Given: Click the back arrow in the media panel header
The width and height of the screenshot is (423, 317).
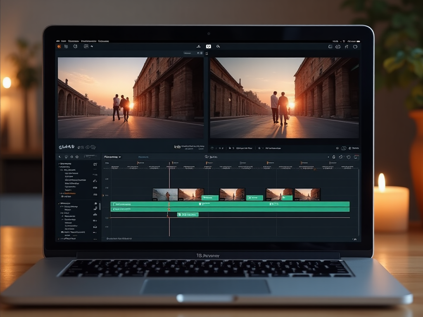Looking at the screenshot, I should point(59,157).
